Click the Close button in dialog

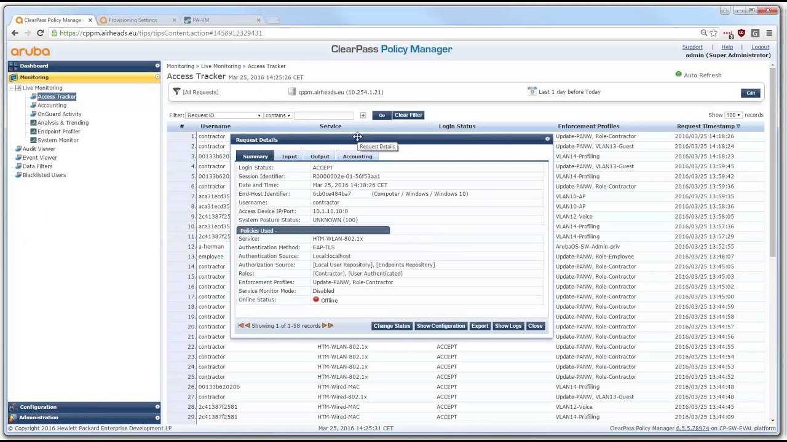(x=535, y=326)
